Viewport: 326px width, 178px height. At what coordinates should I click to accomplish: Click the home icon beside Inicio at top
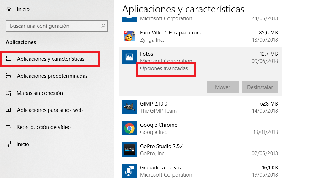9,9
